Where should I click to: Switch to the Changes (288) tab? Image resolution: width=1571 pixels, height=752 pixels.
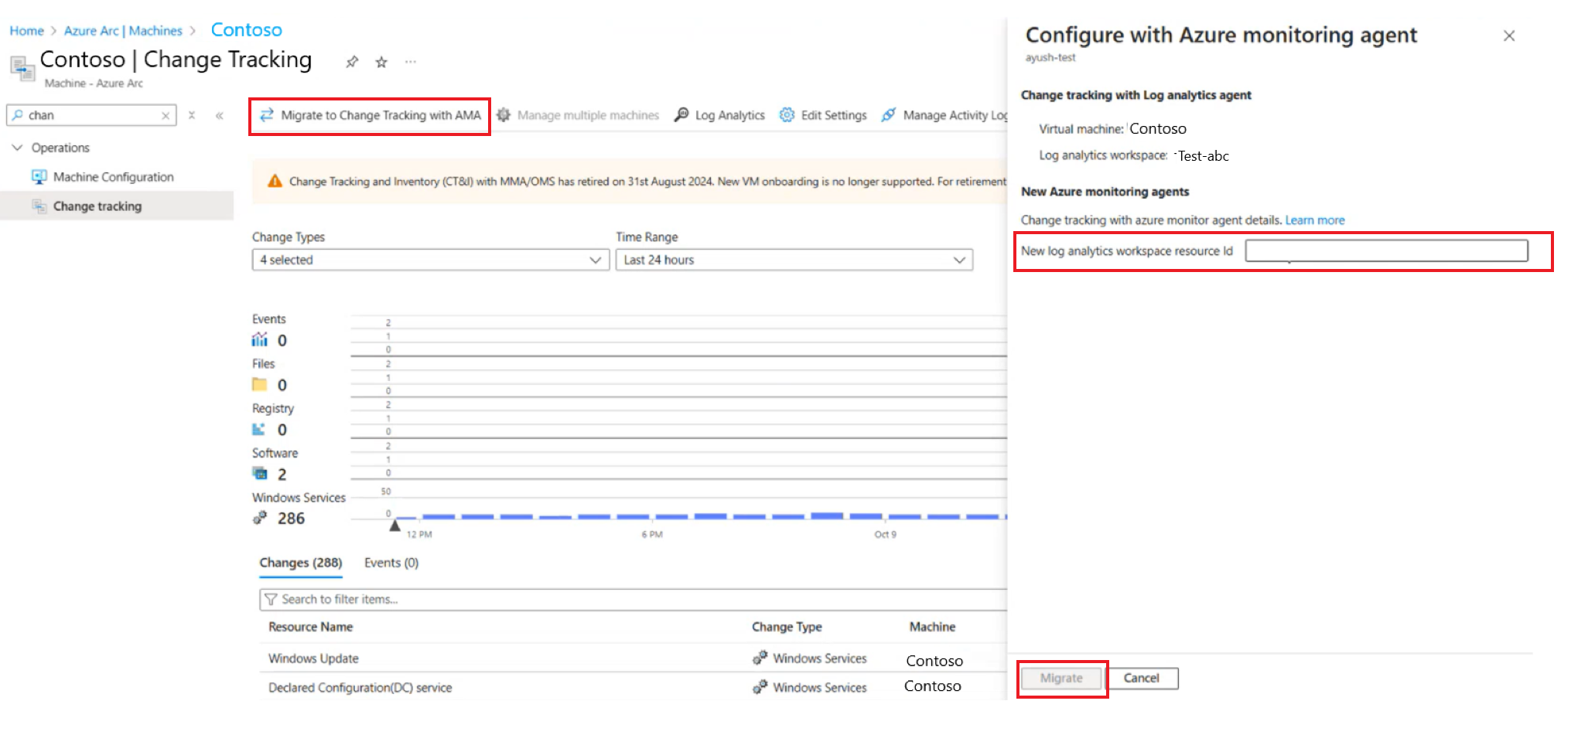click(x=301, y=563)
